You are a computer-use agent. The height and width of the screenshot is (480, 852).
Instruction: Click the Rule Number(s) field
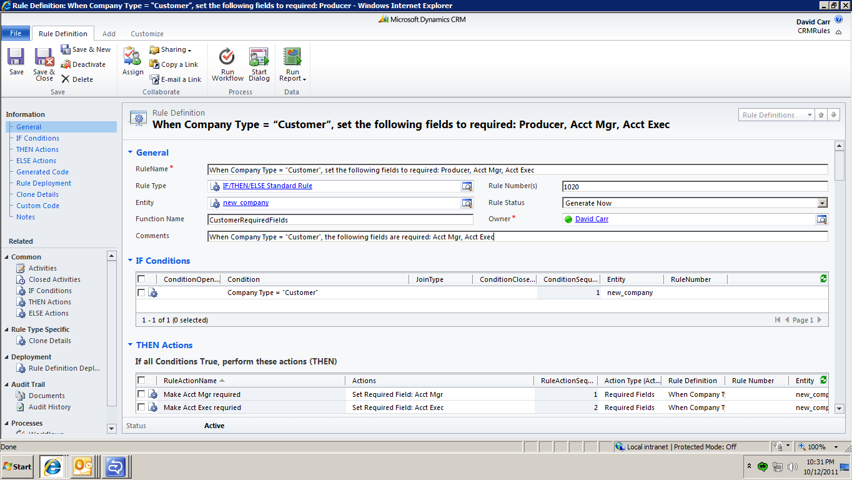pyautogui.click(x=695, y=186)
